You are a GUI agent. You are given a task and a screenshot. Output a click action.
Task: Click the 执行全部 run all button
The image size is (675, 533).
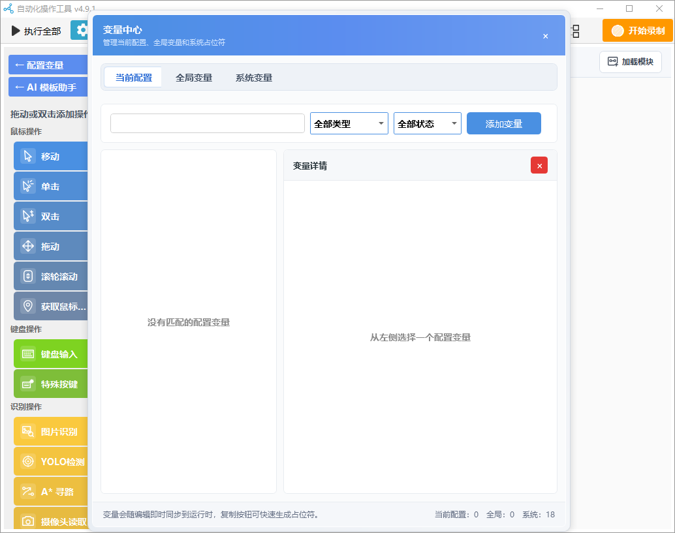click(36, 31)
